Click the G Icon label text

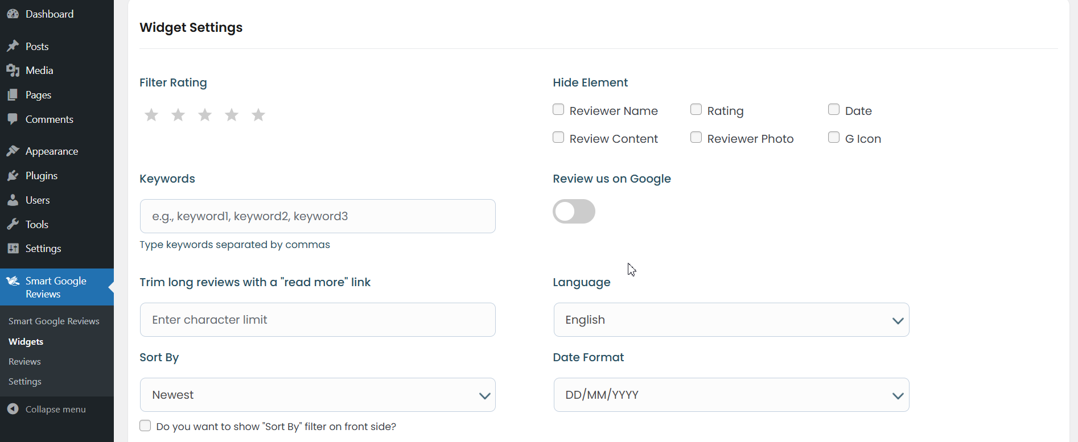863,139
